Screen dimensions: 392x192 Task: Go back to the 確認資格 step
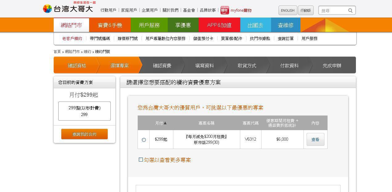tap(77, 66)
